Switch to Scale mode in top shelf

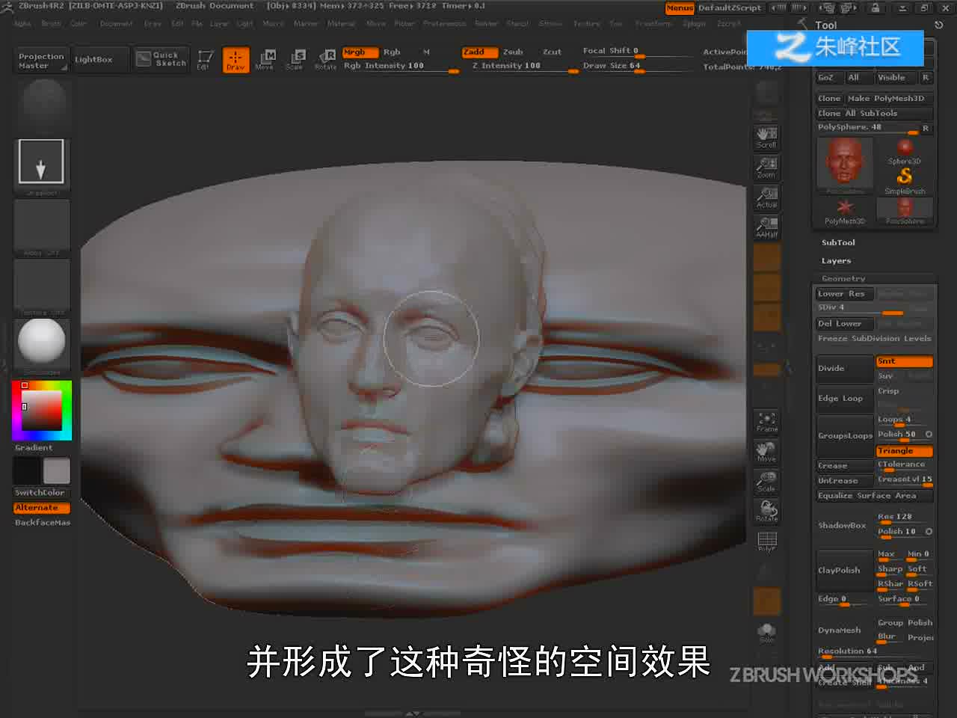[x=295, y=59]
